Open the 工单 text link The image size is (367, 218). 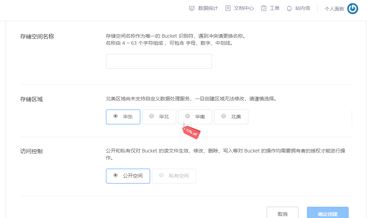click(x=274, y=8)
